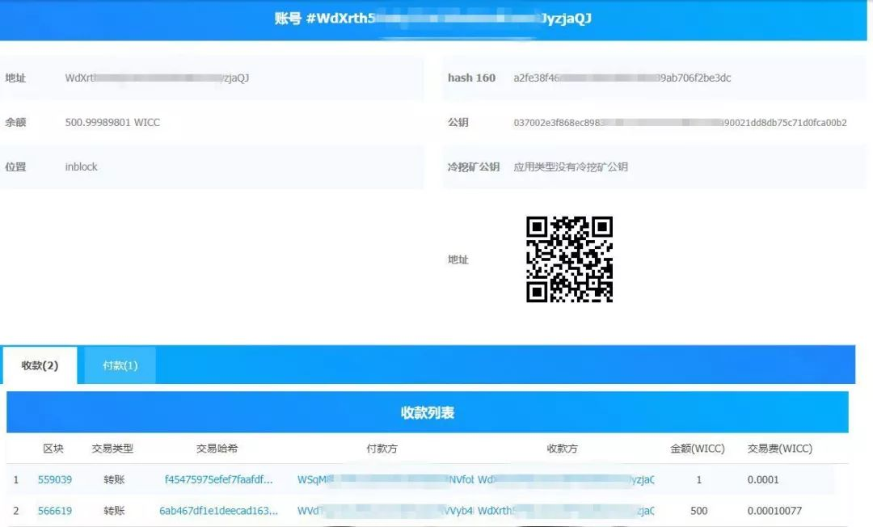Select amount 1 in block 559039 row
The width and height of the screenshot is (873, 527).
(699, 479)
